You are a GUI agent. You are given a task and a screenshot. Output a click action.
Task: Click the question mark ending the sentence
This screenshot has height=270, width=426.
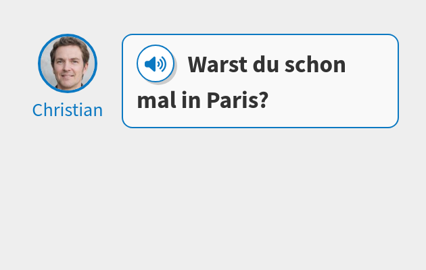coord(262,100)
